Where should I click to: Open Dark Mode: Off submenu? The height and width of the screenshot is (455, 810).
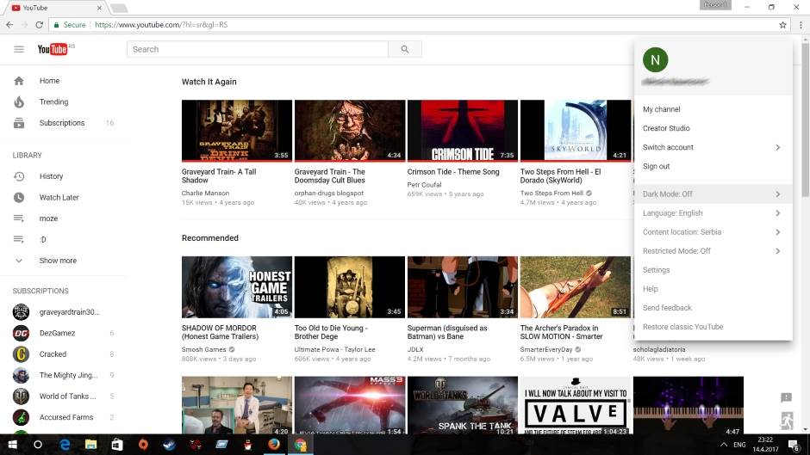click(713, 194)
